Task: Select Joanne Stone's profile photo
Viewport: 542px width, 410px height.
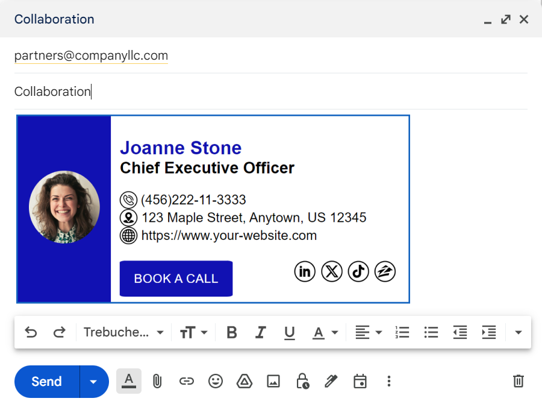Action: (x=64, y=207)
